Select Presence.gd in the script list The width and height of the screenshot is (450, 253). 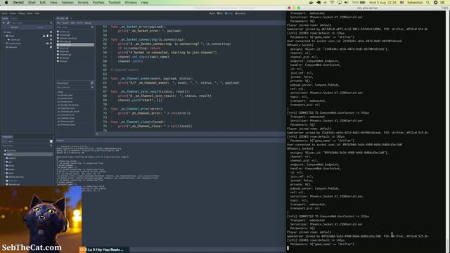(75, 55)
